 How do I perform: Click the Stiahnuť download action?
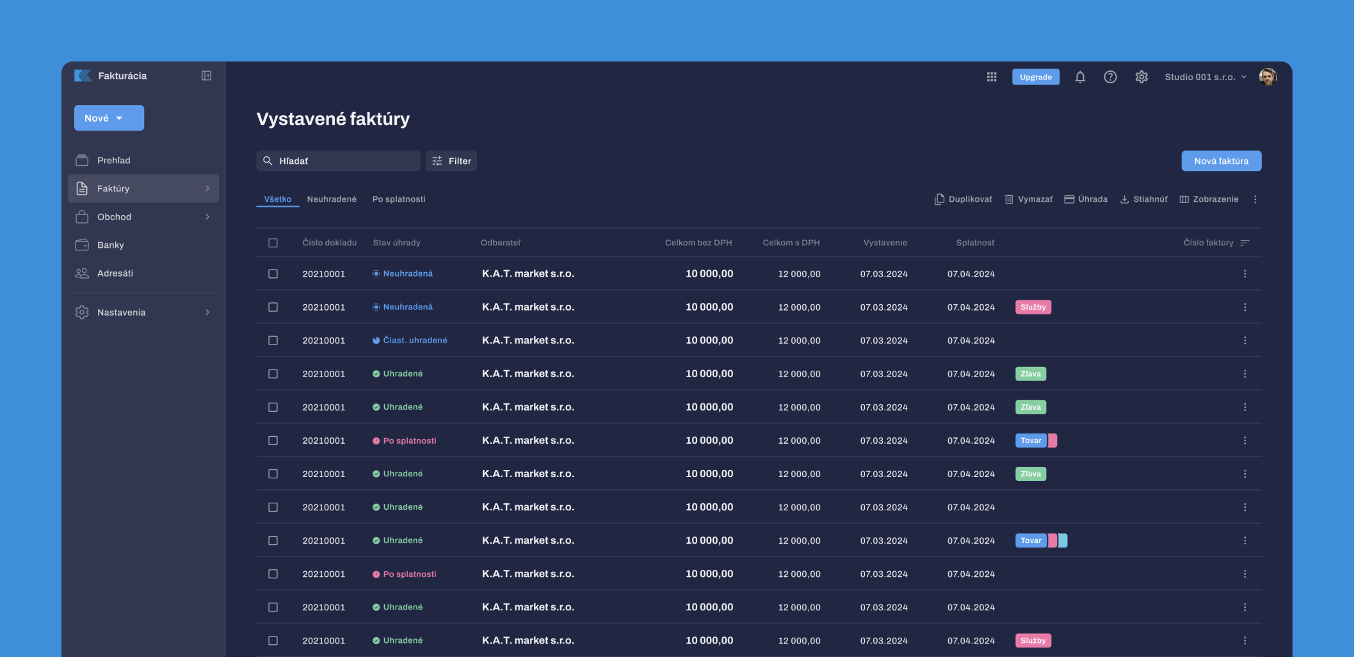[x=1143, y=199]
